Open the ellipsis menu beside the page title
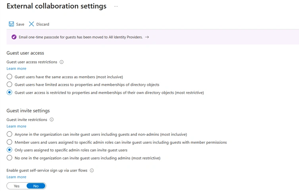The height and width of the screenshot is (191, 299). [116, 6]
